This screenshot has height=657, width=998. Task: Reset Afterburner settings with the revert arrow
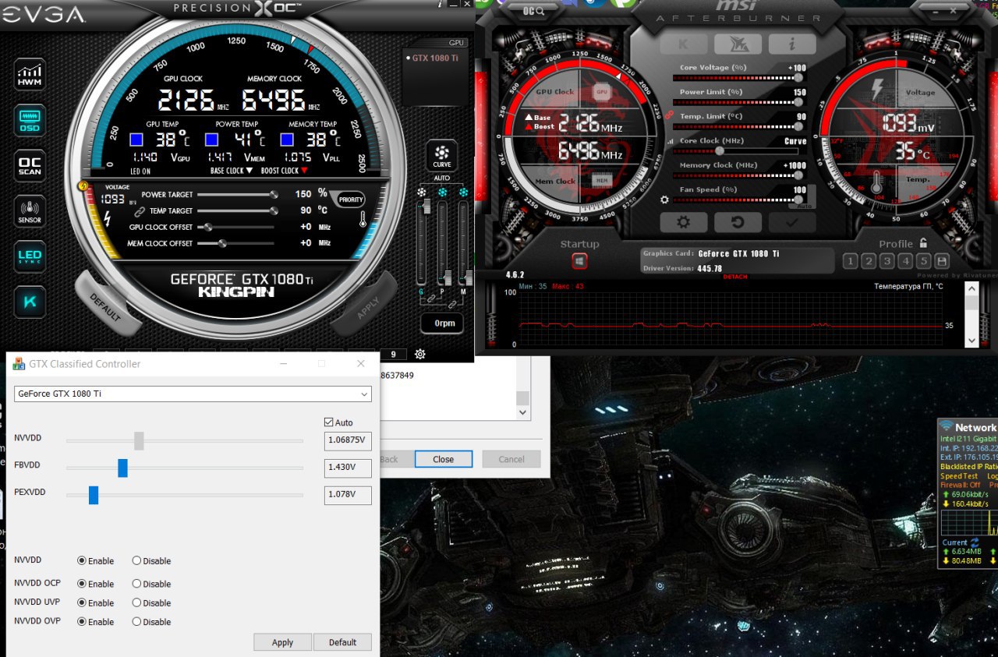(x=738, y=222)
